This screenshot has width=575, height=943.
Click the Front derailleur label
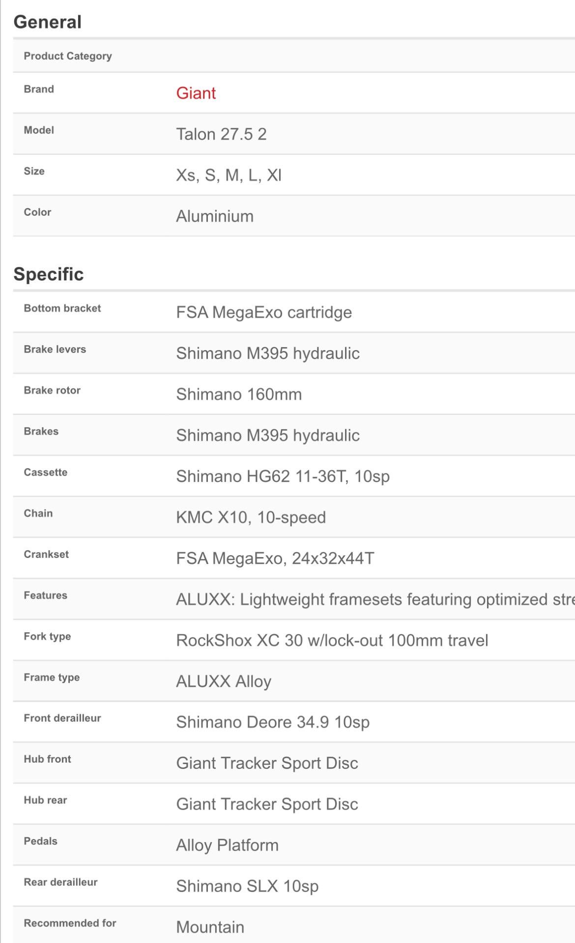tap(62, 718)
